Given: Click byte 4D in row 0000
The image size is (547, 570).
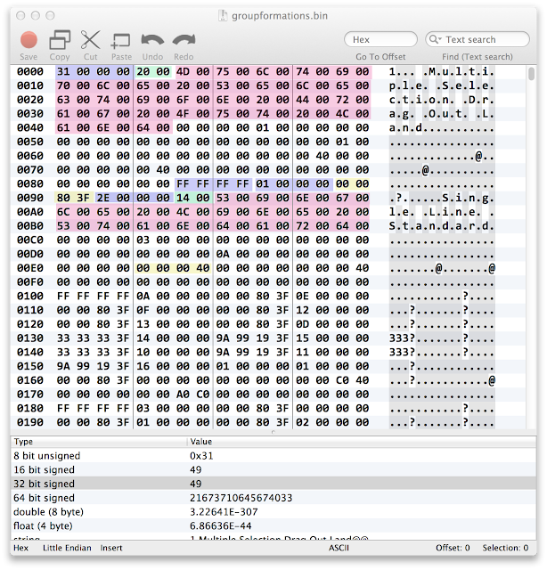Looking at the screenshot, I should point(183,71).
